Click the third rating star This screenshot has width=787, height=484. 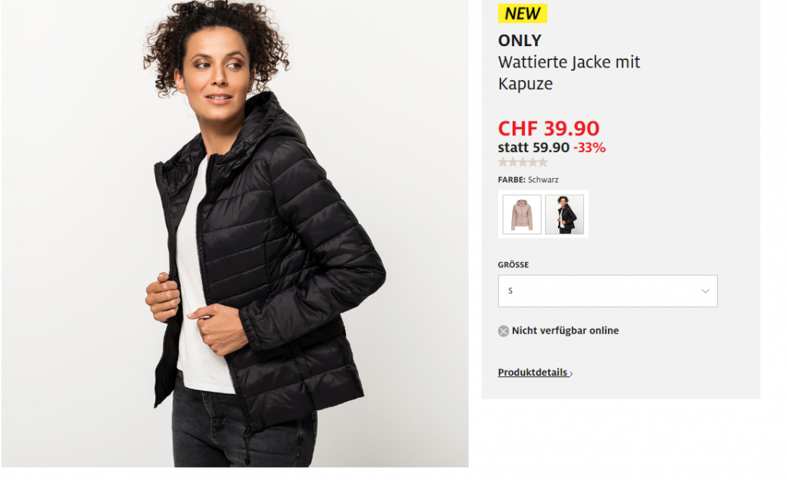[523, 162]
